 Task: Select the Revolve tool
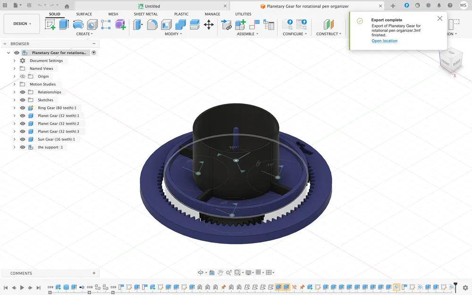click(78, 25)
